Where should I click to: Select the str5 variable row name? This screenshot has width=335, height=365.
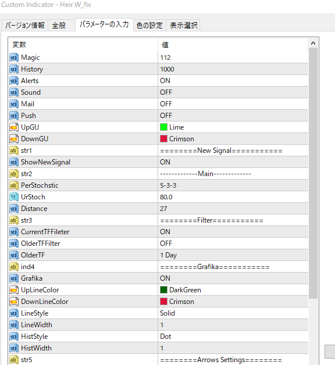[x=27, y=360]
